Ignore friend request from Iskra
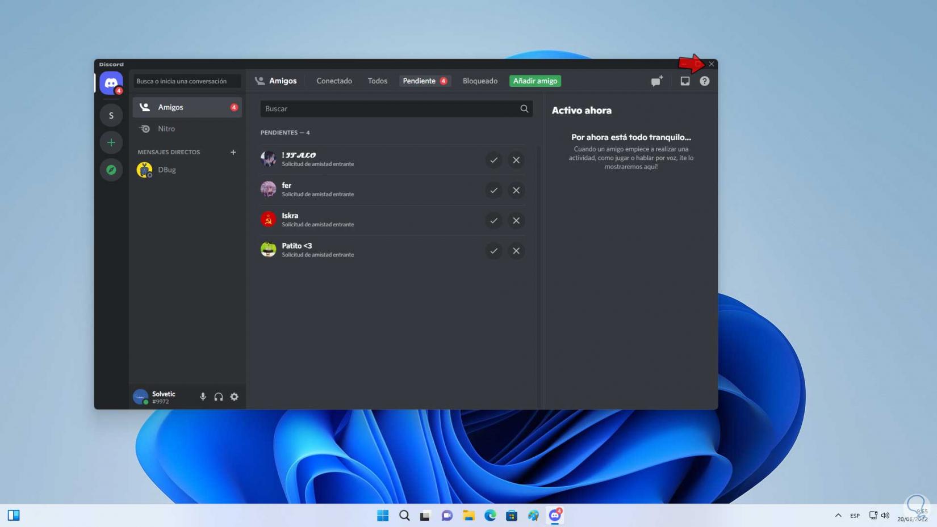The height and width of the screenshot is (527, 937). [516, 220]
